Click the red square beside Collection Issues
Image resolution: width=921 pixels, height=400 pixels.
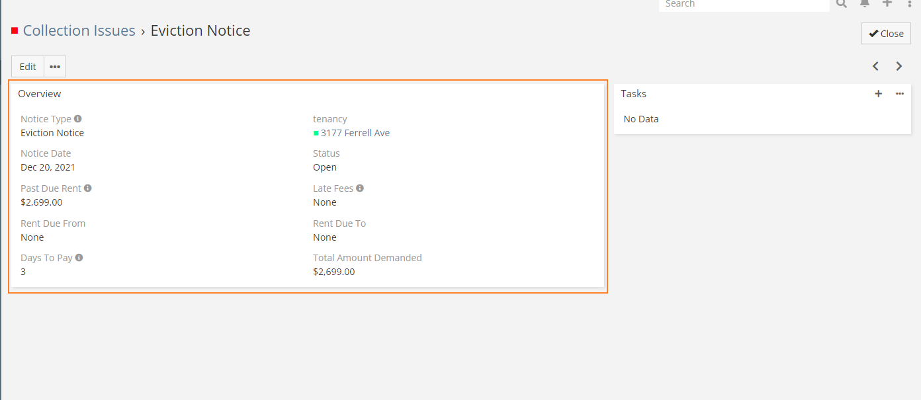click(x=15, y=31)
